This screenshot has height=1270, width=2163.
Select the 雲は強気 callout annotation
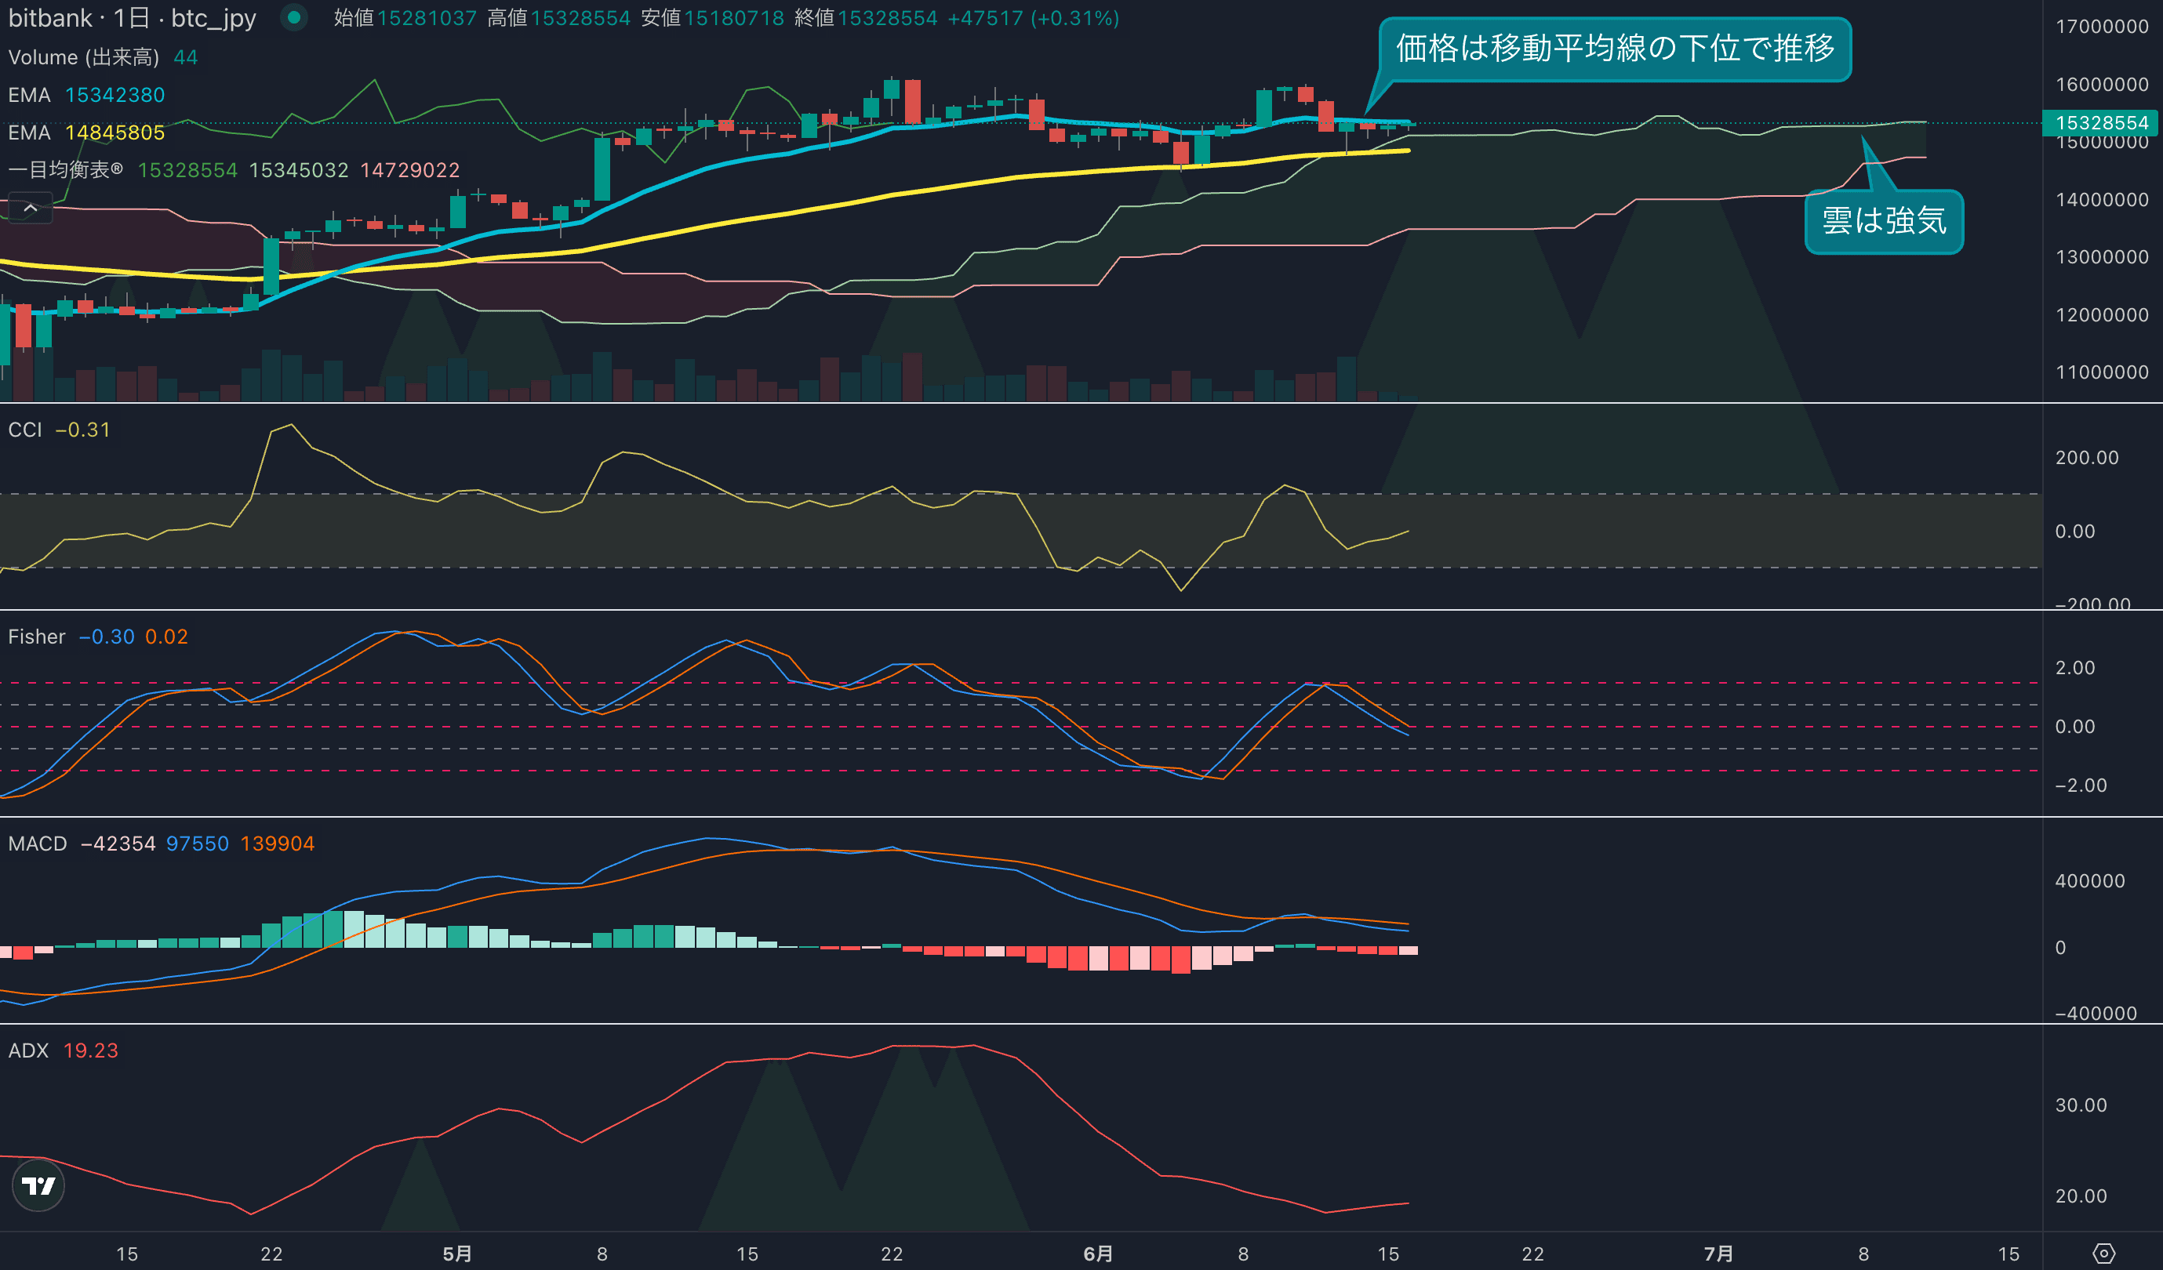pyautogui.click(x=1883, y=221)
